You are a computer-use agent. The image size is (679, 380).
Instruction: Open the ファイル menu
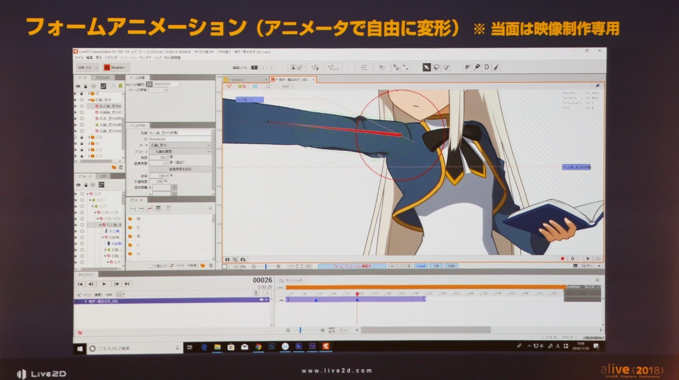(79, 58)
